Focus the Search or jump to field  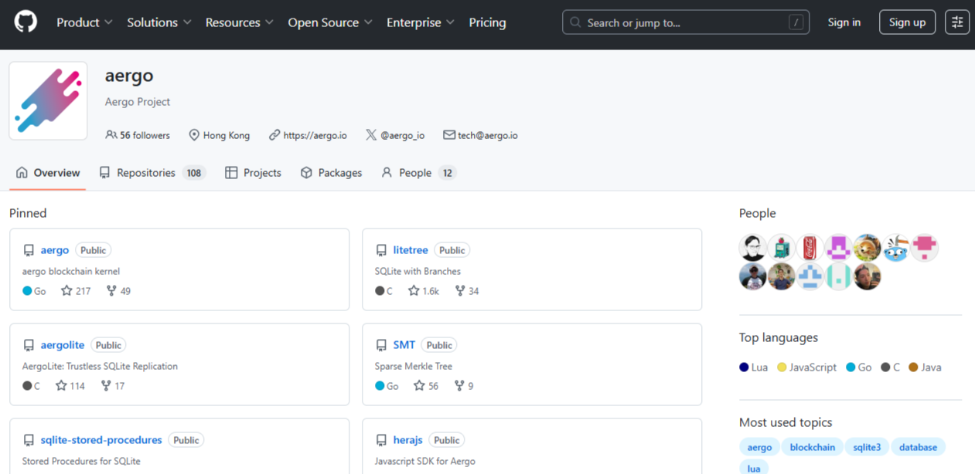686,22
